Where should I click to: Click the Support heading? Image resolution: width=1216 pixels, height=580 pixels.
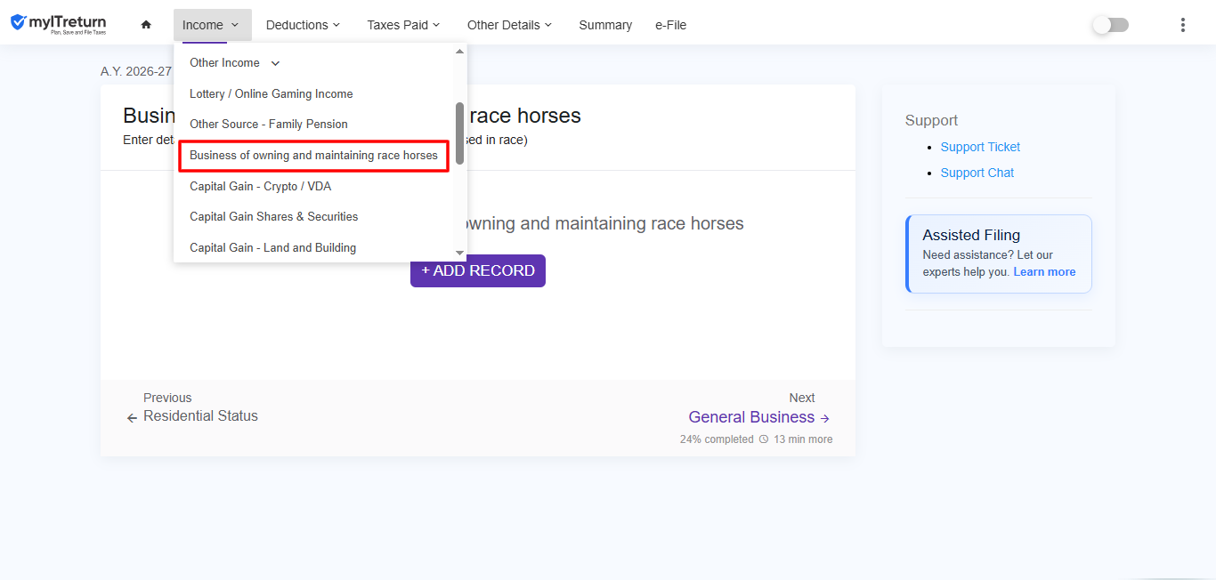click(x=931, y=120)
